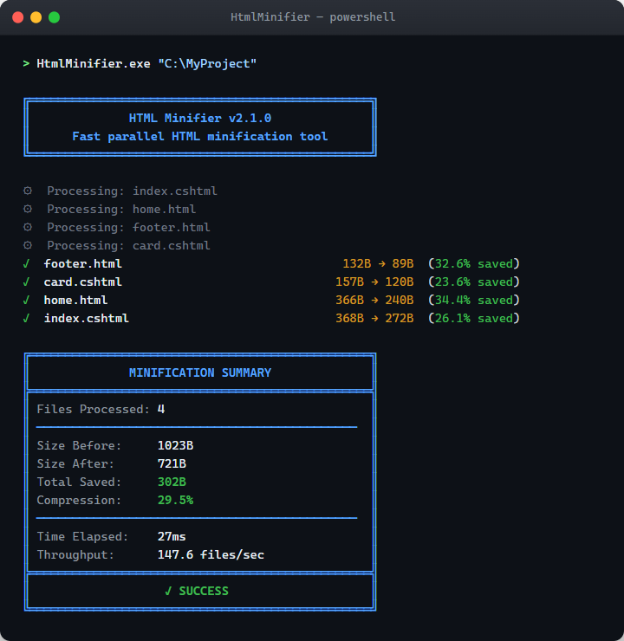Click checkmark next to footer.html result
Image resolution: width=624 pixels, height=641 pixels.
26,263
